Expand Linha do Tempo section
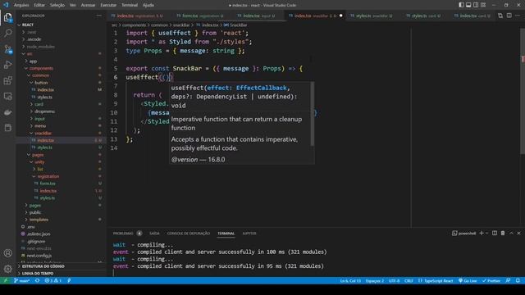 38,274
